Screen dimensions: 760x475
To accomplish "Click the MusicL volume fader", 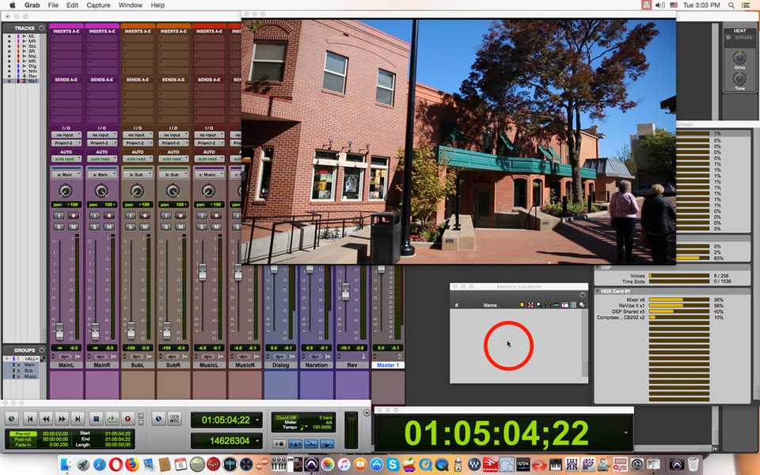I will click(x=202, y=272).
